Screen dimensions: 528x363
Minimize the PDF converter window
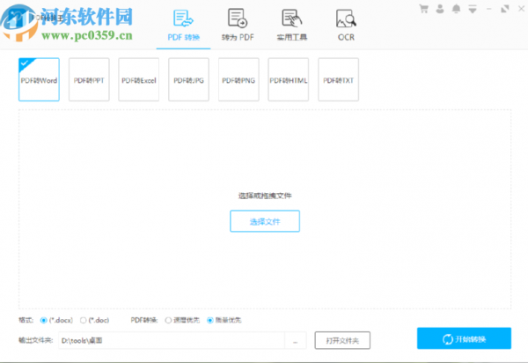(488, 9)
